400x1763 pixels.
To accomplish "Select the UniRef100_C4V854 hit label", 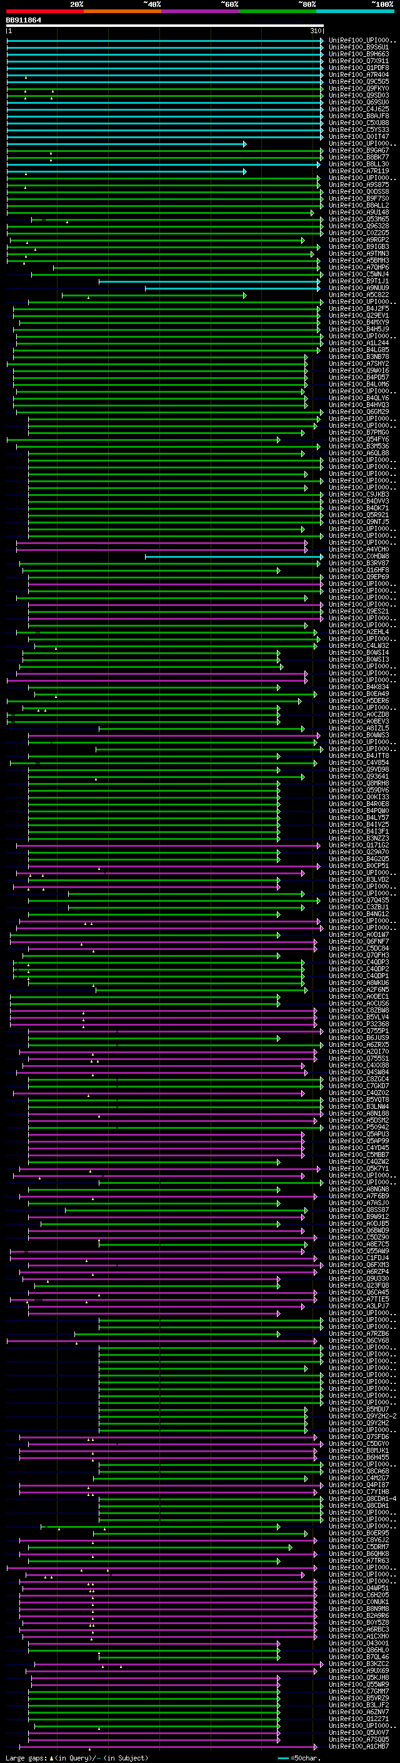I will pos(359,762).
